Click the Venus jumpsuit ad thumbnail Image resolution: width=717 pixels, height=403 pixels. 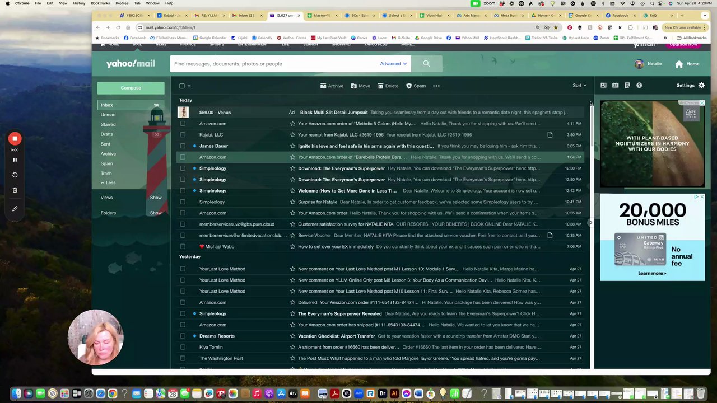click(x=183, y=113)
